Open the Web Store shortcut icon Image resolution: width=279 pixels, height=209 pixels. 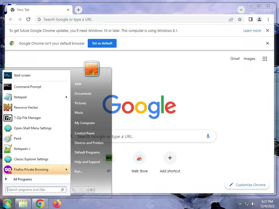pos(139,158)
